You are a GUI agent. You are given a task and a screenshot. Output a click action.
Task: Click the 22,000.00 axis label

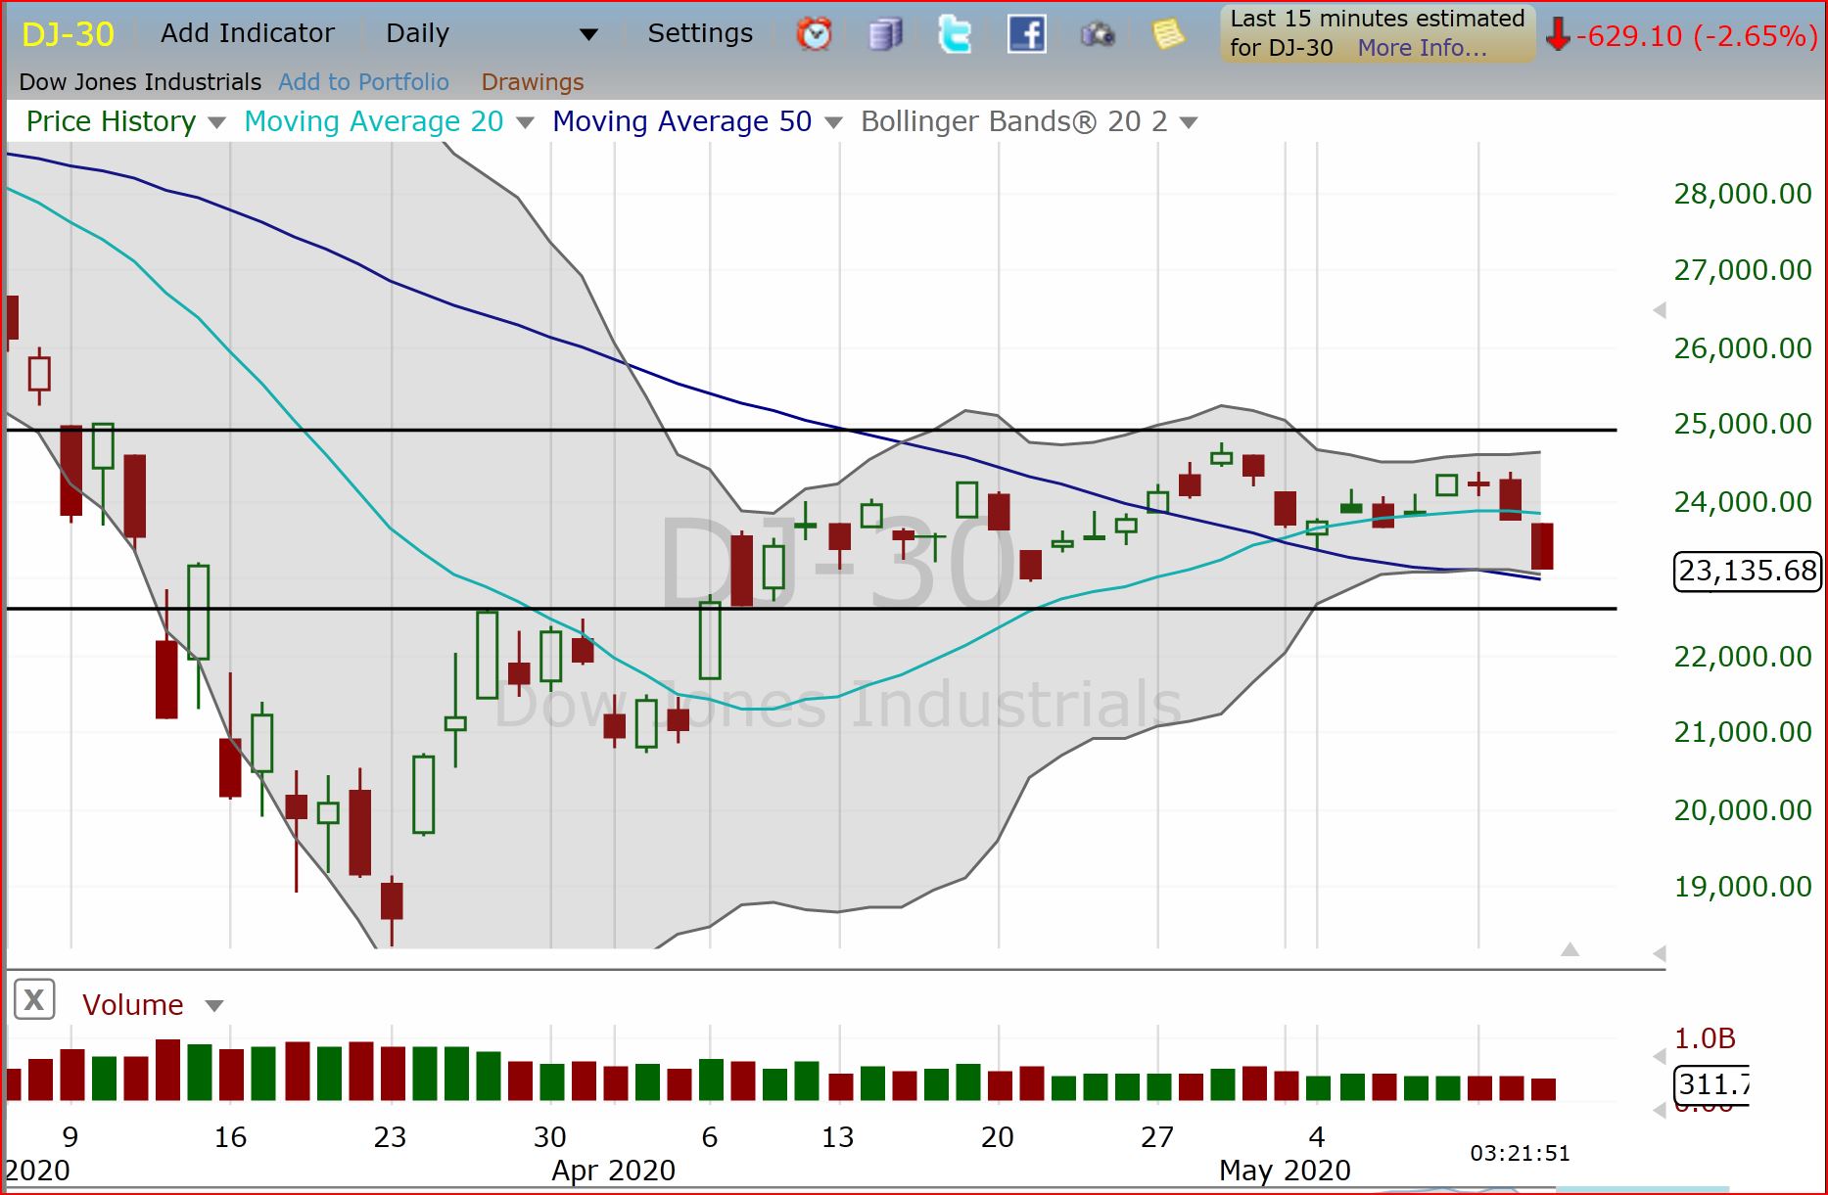point(1743,657)
